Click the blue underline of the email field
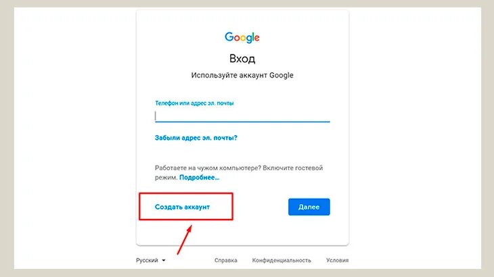Image resolution: width=494 pixels, height=277 pixels. [x=242, y=122]
